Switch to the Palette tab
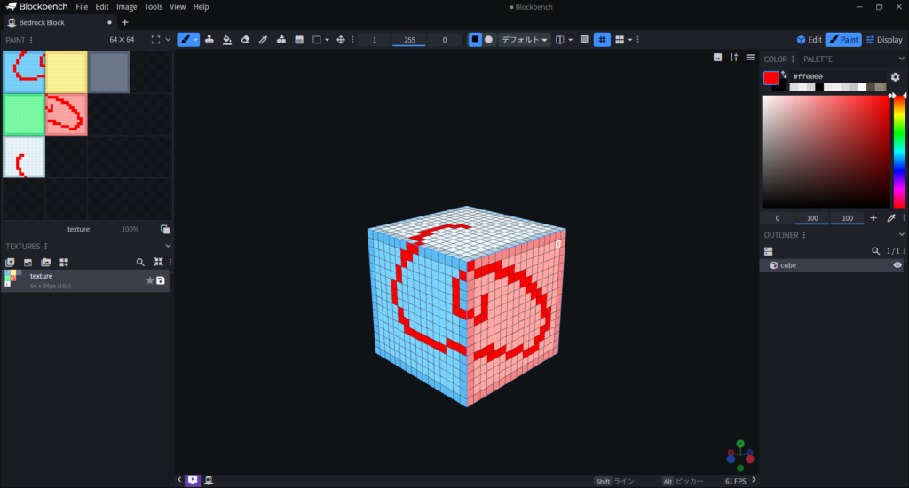This screenshot has height=488, width=909. [818, 59]
